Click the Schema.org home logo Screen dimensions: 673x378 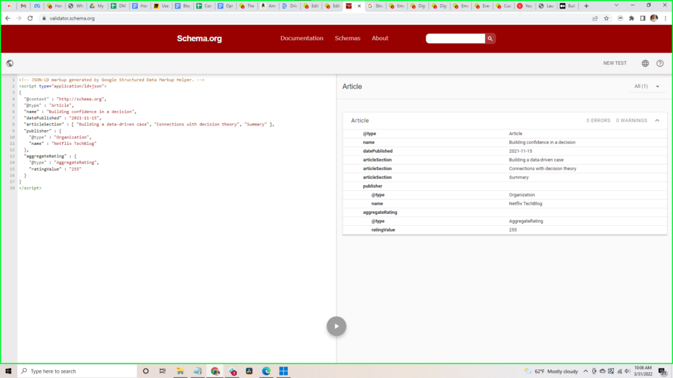[199, 39]
